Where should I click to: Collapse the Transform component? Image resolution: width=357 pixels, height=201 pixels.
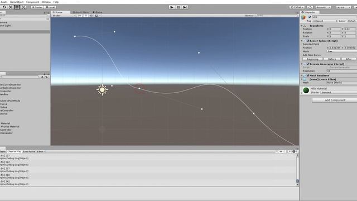pos(302,26)
